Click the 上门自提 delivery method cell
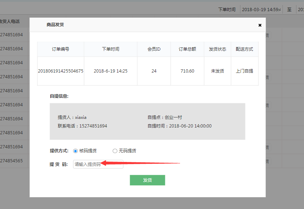304x209 pixels. (x=244, y=71)
